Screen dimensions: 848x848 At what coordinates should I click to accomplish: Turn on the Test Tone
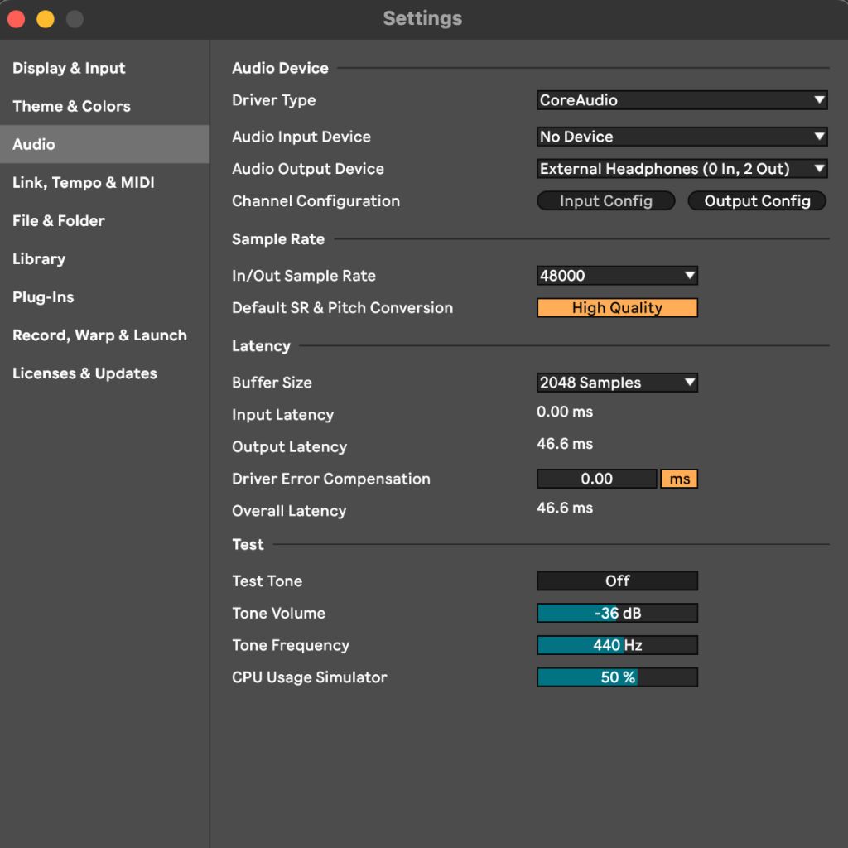pos(616,581)
